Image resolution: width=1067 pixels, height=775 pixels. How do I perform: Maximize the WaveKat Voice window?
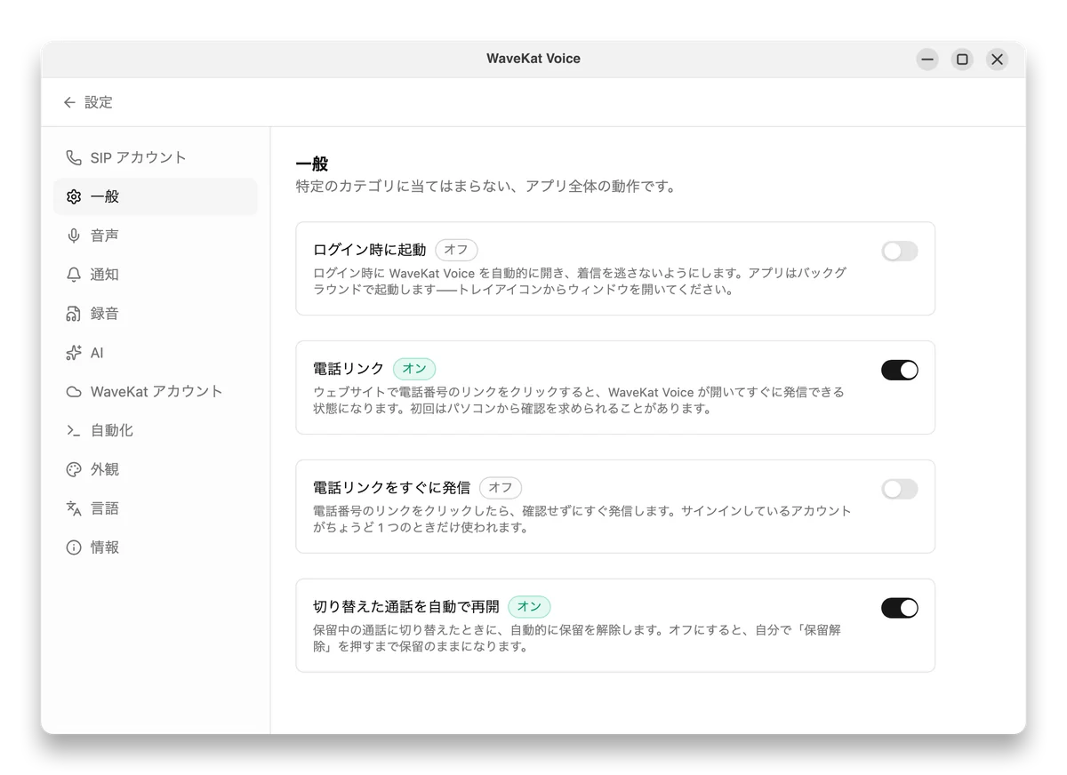(x=962, y=60)
